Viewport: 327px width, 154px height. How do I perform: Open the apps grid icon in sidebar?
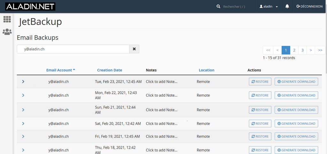coord(7,19)
